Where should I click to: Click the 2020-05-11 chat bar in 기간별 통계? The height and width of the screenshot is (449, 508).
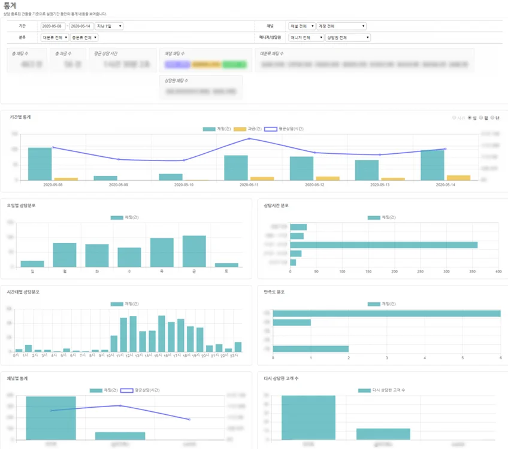(235, 168)
